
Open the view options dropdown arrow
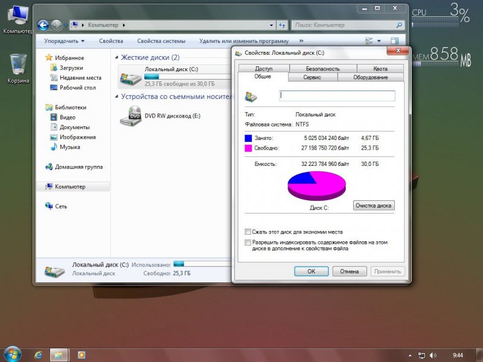click(x=379, y=41)
